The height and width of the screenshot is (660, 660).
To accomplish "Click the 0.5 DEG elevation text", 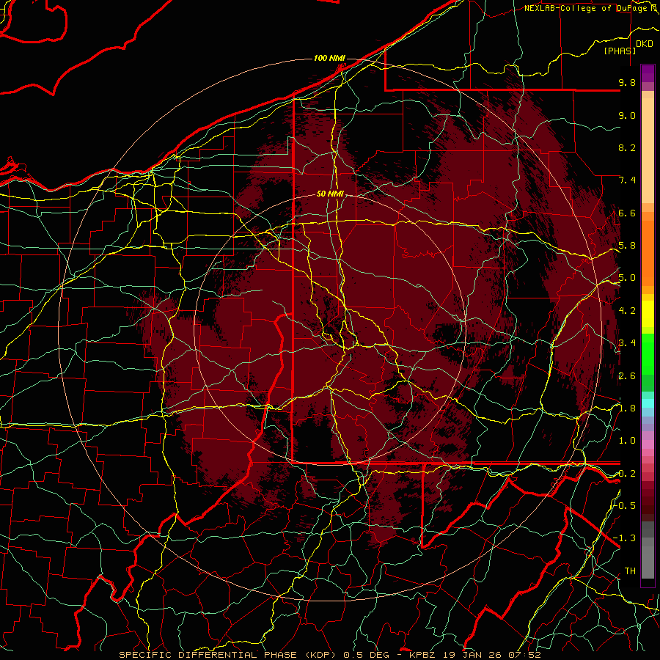I will click(x=366, y=655).
